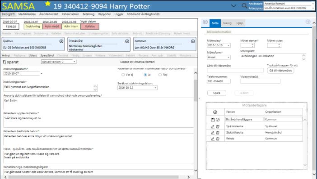Click the Spara button

(216, 93)
